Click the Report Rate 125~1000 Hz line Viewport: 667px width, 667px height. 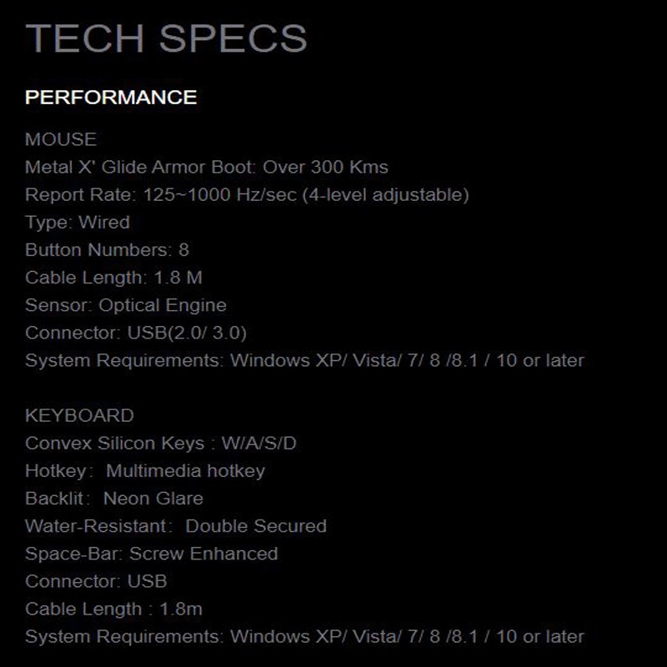click(247, 195)
